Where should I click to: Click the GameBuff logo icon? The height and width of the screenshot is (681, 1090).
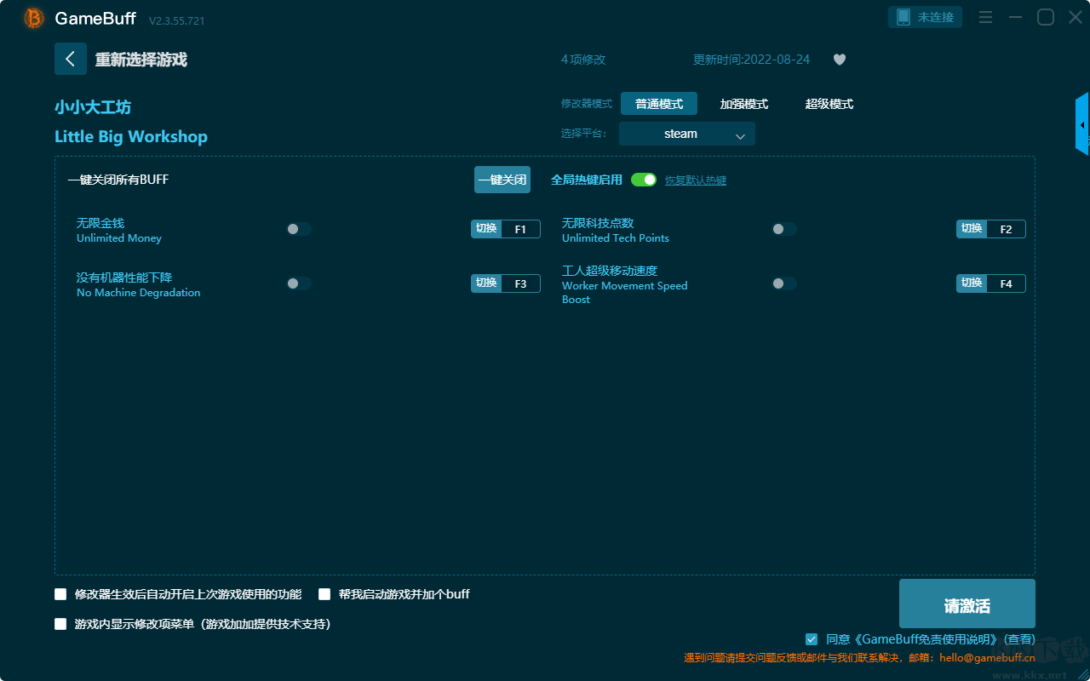click(34, 18)
